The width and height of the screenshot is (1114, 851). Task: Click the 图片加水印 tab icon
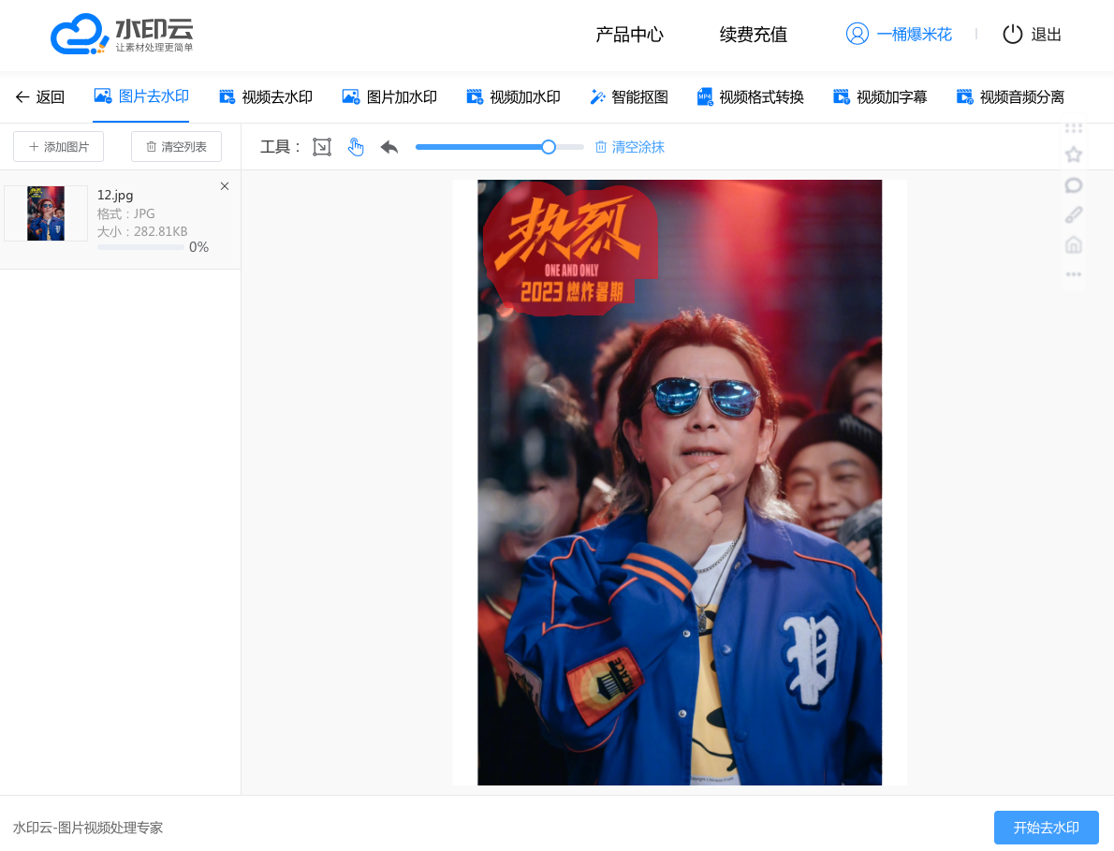(351, 96)
